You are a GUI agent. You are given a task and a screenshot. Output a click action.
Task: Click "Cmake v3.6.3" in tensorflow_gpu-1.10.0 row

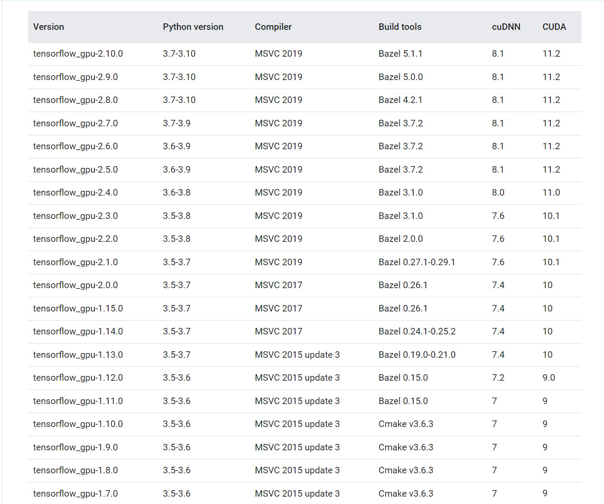[406, 424]
